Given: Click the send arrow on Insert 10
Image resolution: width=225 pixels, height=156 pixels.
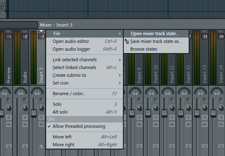Looking at the screenshot, I should click(156, 146).
